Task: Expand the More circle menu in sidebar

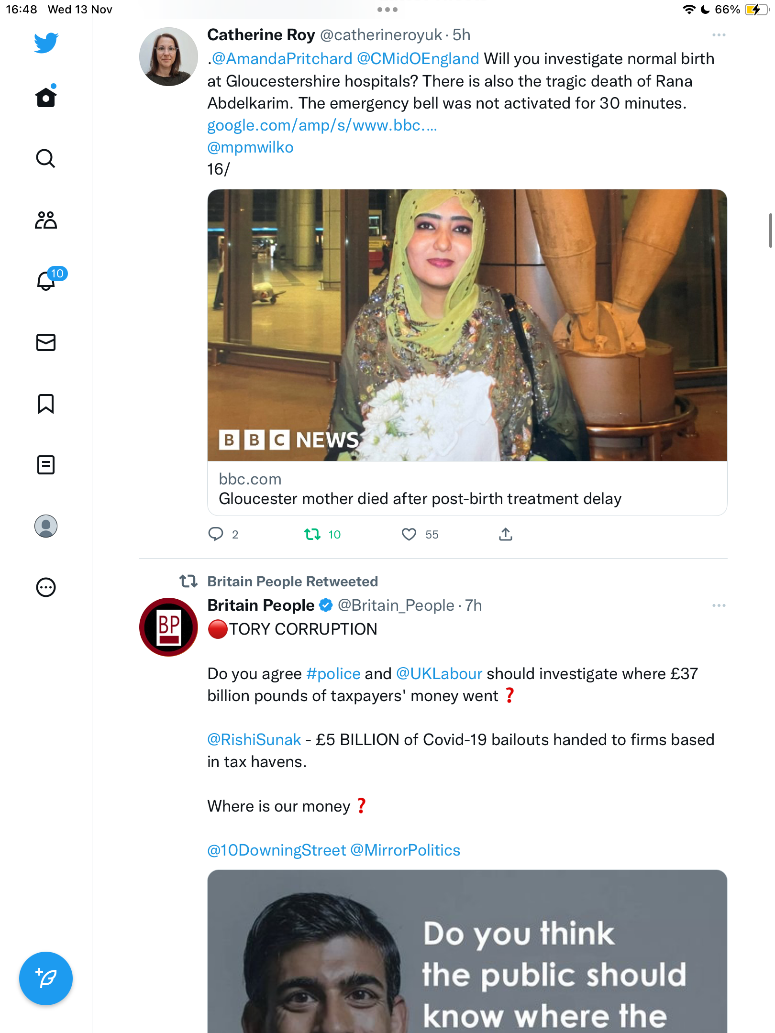Action: tap(46, 587)
